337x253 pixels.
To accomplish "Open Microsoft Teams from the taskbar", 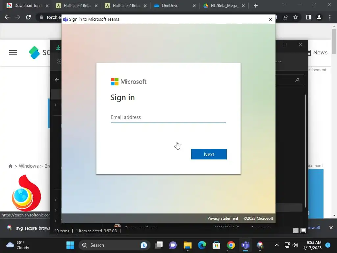I will (x=246, y=245).
